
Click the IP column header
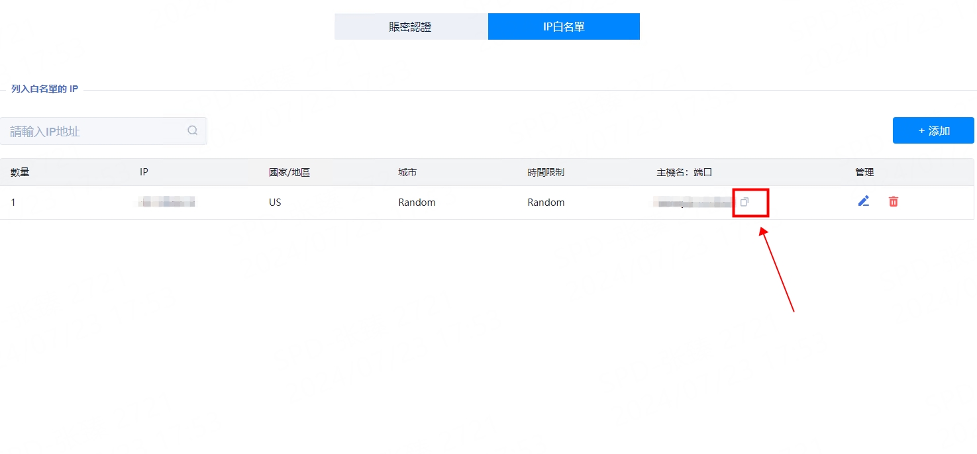(x=144, y=172)
